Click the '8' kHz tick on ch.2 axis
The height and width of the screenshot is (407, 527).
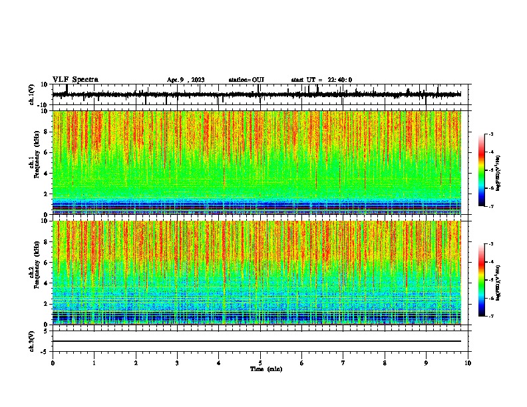[x=46, y=242]
